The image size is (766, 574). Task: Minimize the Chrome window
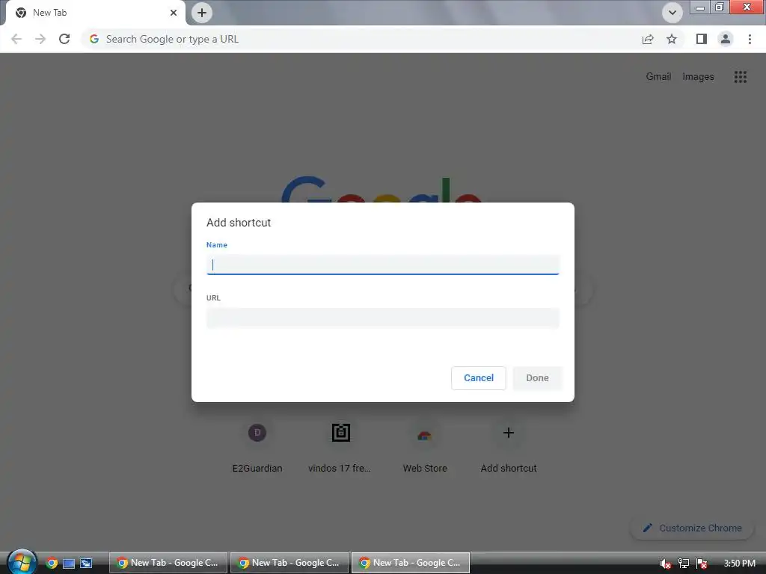tap(699, 7)
